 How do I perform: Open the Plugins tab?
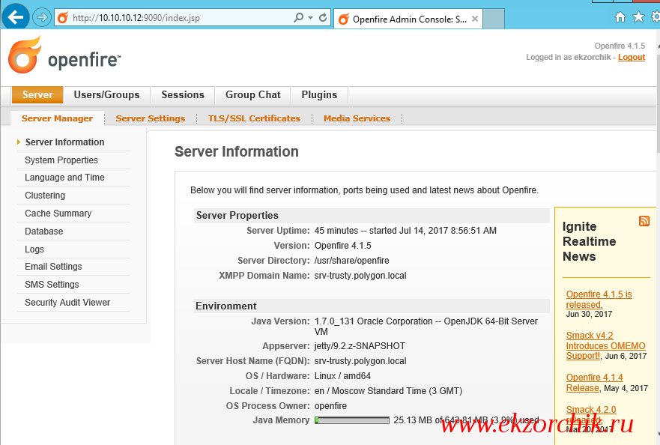[x=319, y=94]
